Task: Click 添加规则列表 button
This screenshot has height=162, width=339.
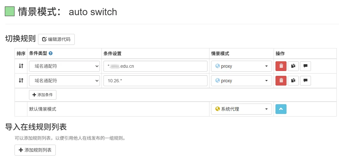Action: (x=35, y=150)
